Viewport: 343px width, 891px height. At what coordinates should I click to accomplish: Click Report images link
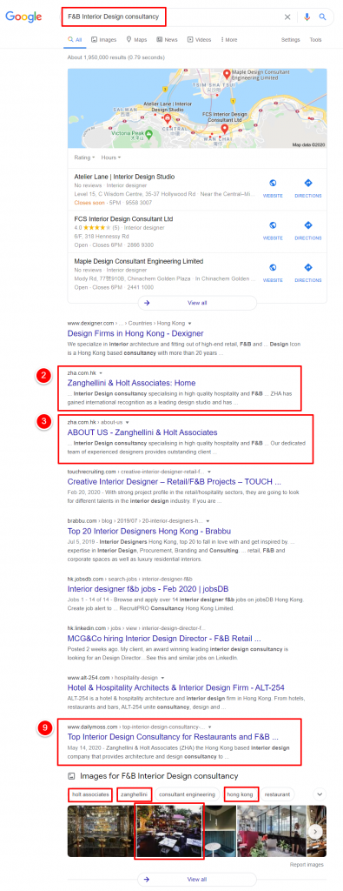307,864
